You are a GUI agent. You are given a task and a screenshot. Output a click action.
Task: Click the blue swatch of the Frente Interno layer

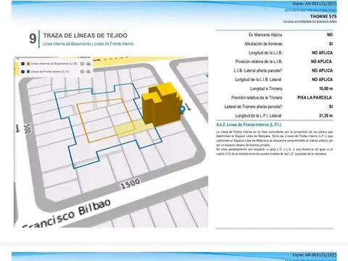pos(28,72)
